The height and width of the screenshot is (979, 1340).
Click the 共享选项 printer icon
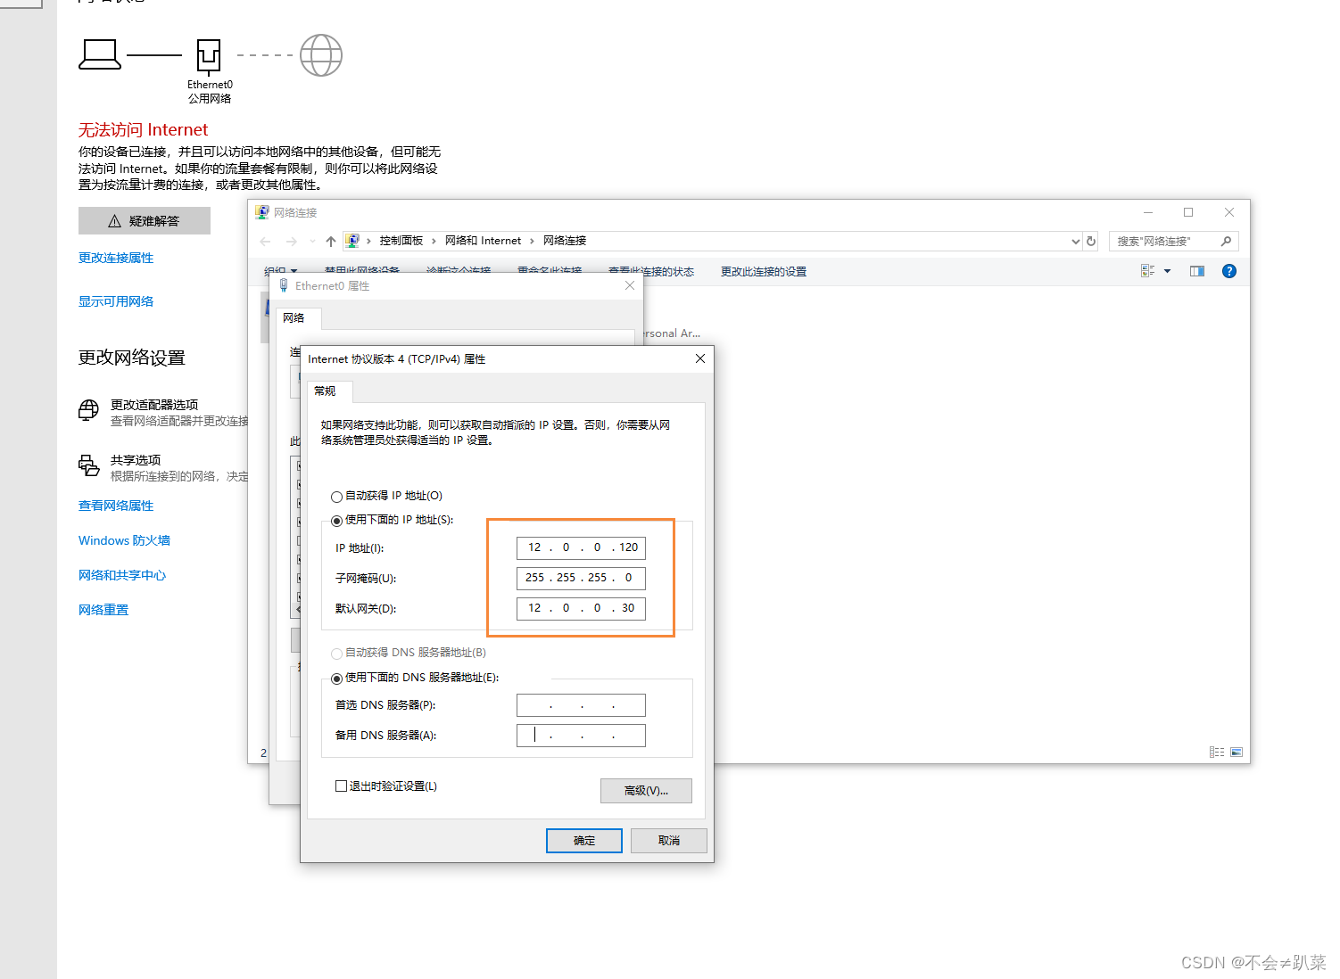pos(88,465)
